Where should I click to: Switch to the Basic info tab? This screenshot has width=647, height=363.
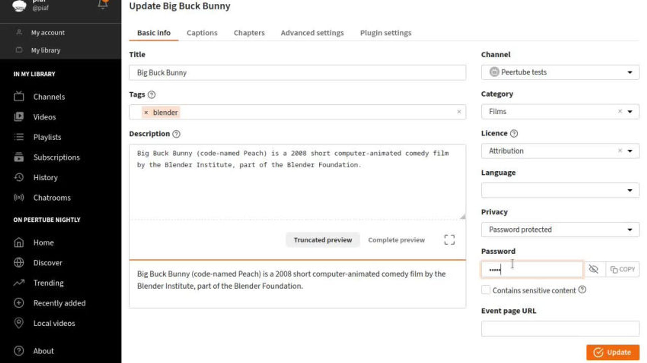[x=154, y=33]
